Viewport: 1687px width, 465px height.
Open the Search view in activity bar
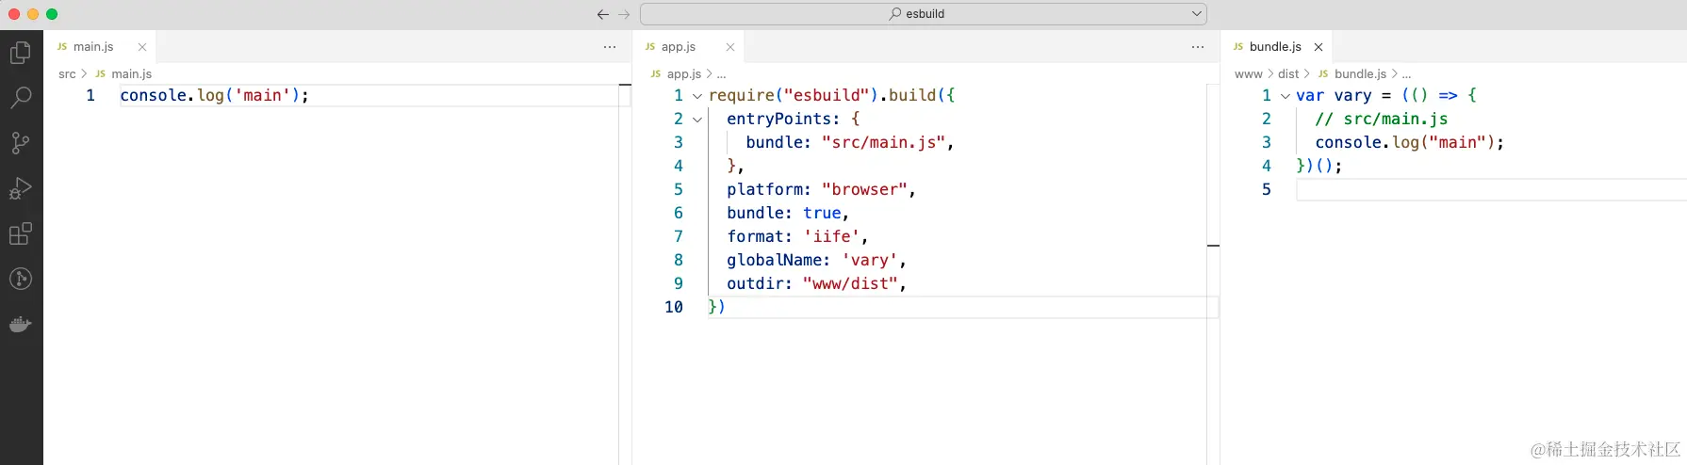[x=21, y=98]
